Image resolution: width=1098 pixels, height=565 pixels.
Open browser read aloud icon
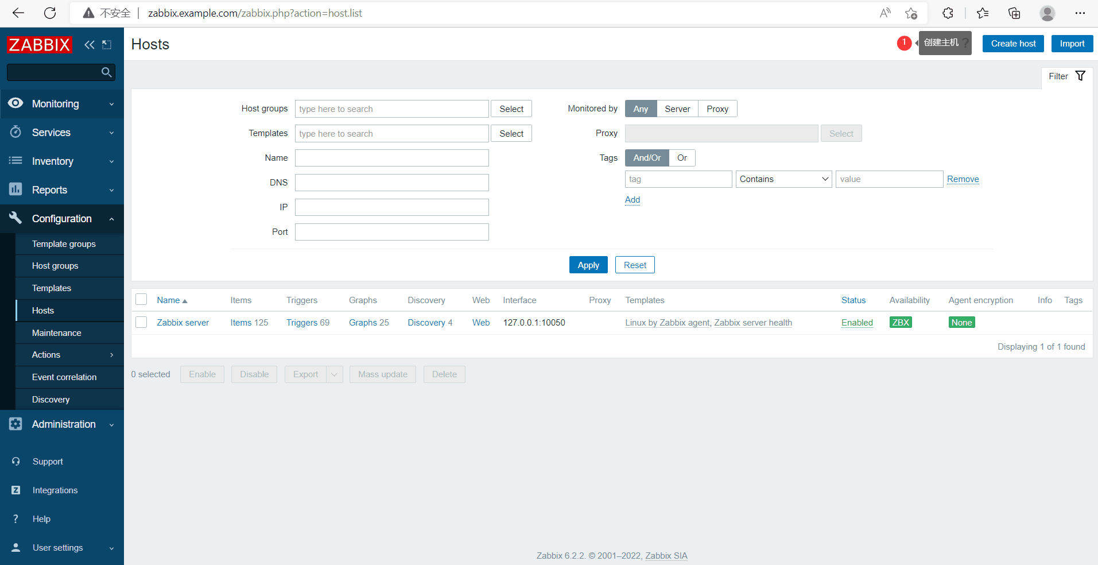point(885,13)
